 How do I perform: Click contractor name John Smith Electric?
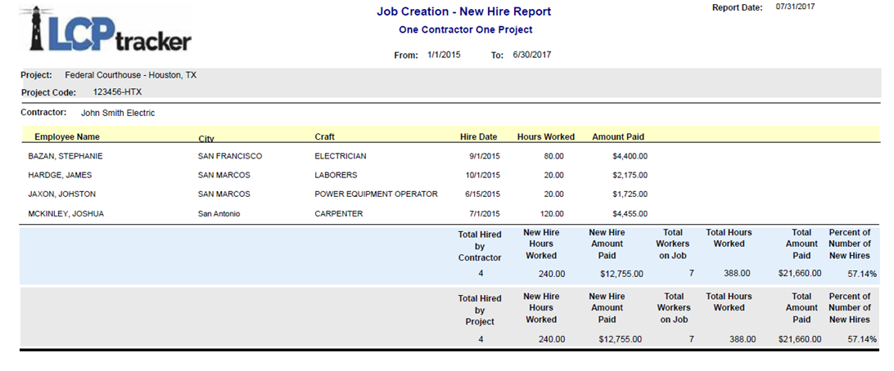118,114
